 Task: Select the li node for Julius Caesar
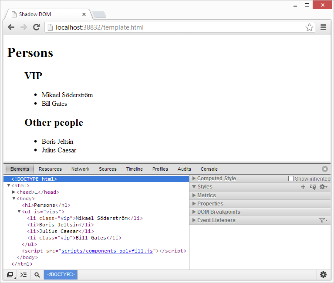pos(60,231)
